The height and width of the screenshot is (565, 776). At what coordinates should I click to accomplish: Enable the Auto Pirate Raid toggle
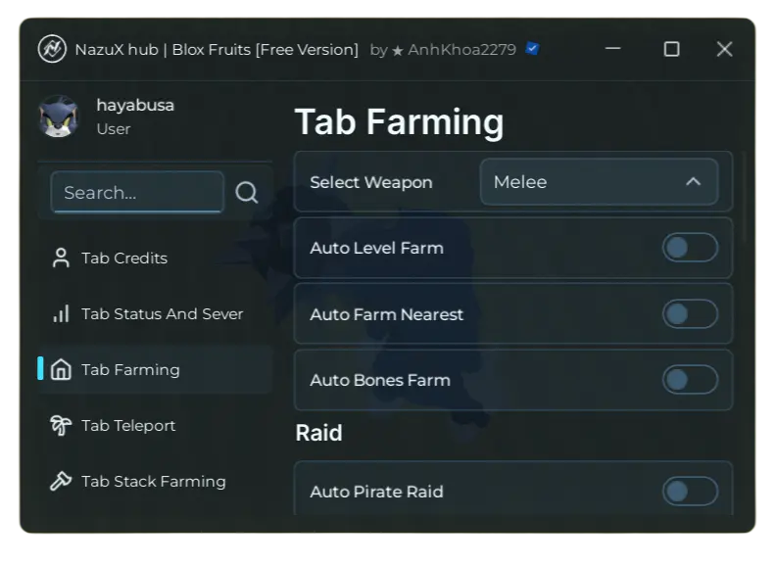tap(690, 492)
